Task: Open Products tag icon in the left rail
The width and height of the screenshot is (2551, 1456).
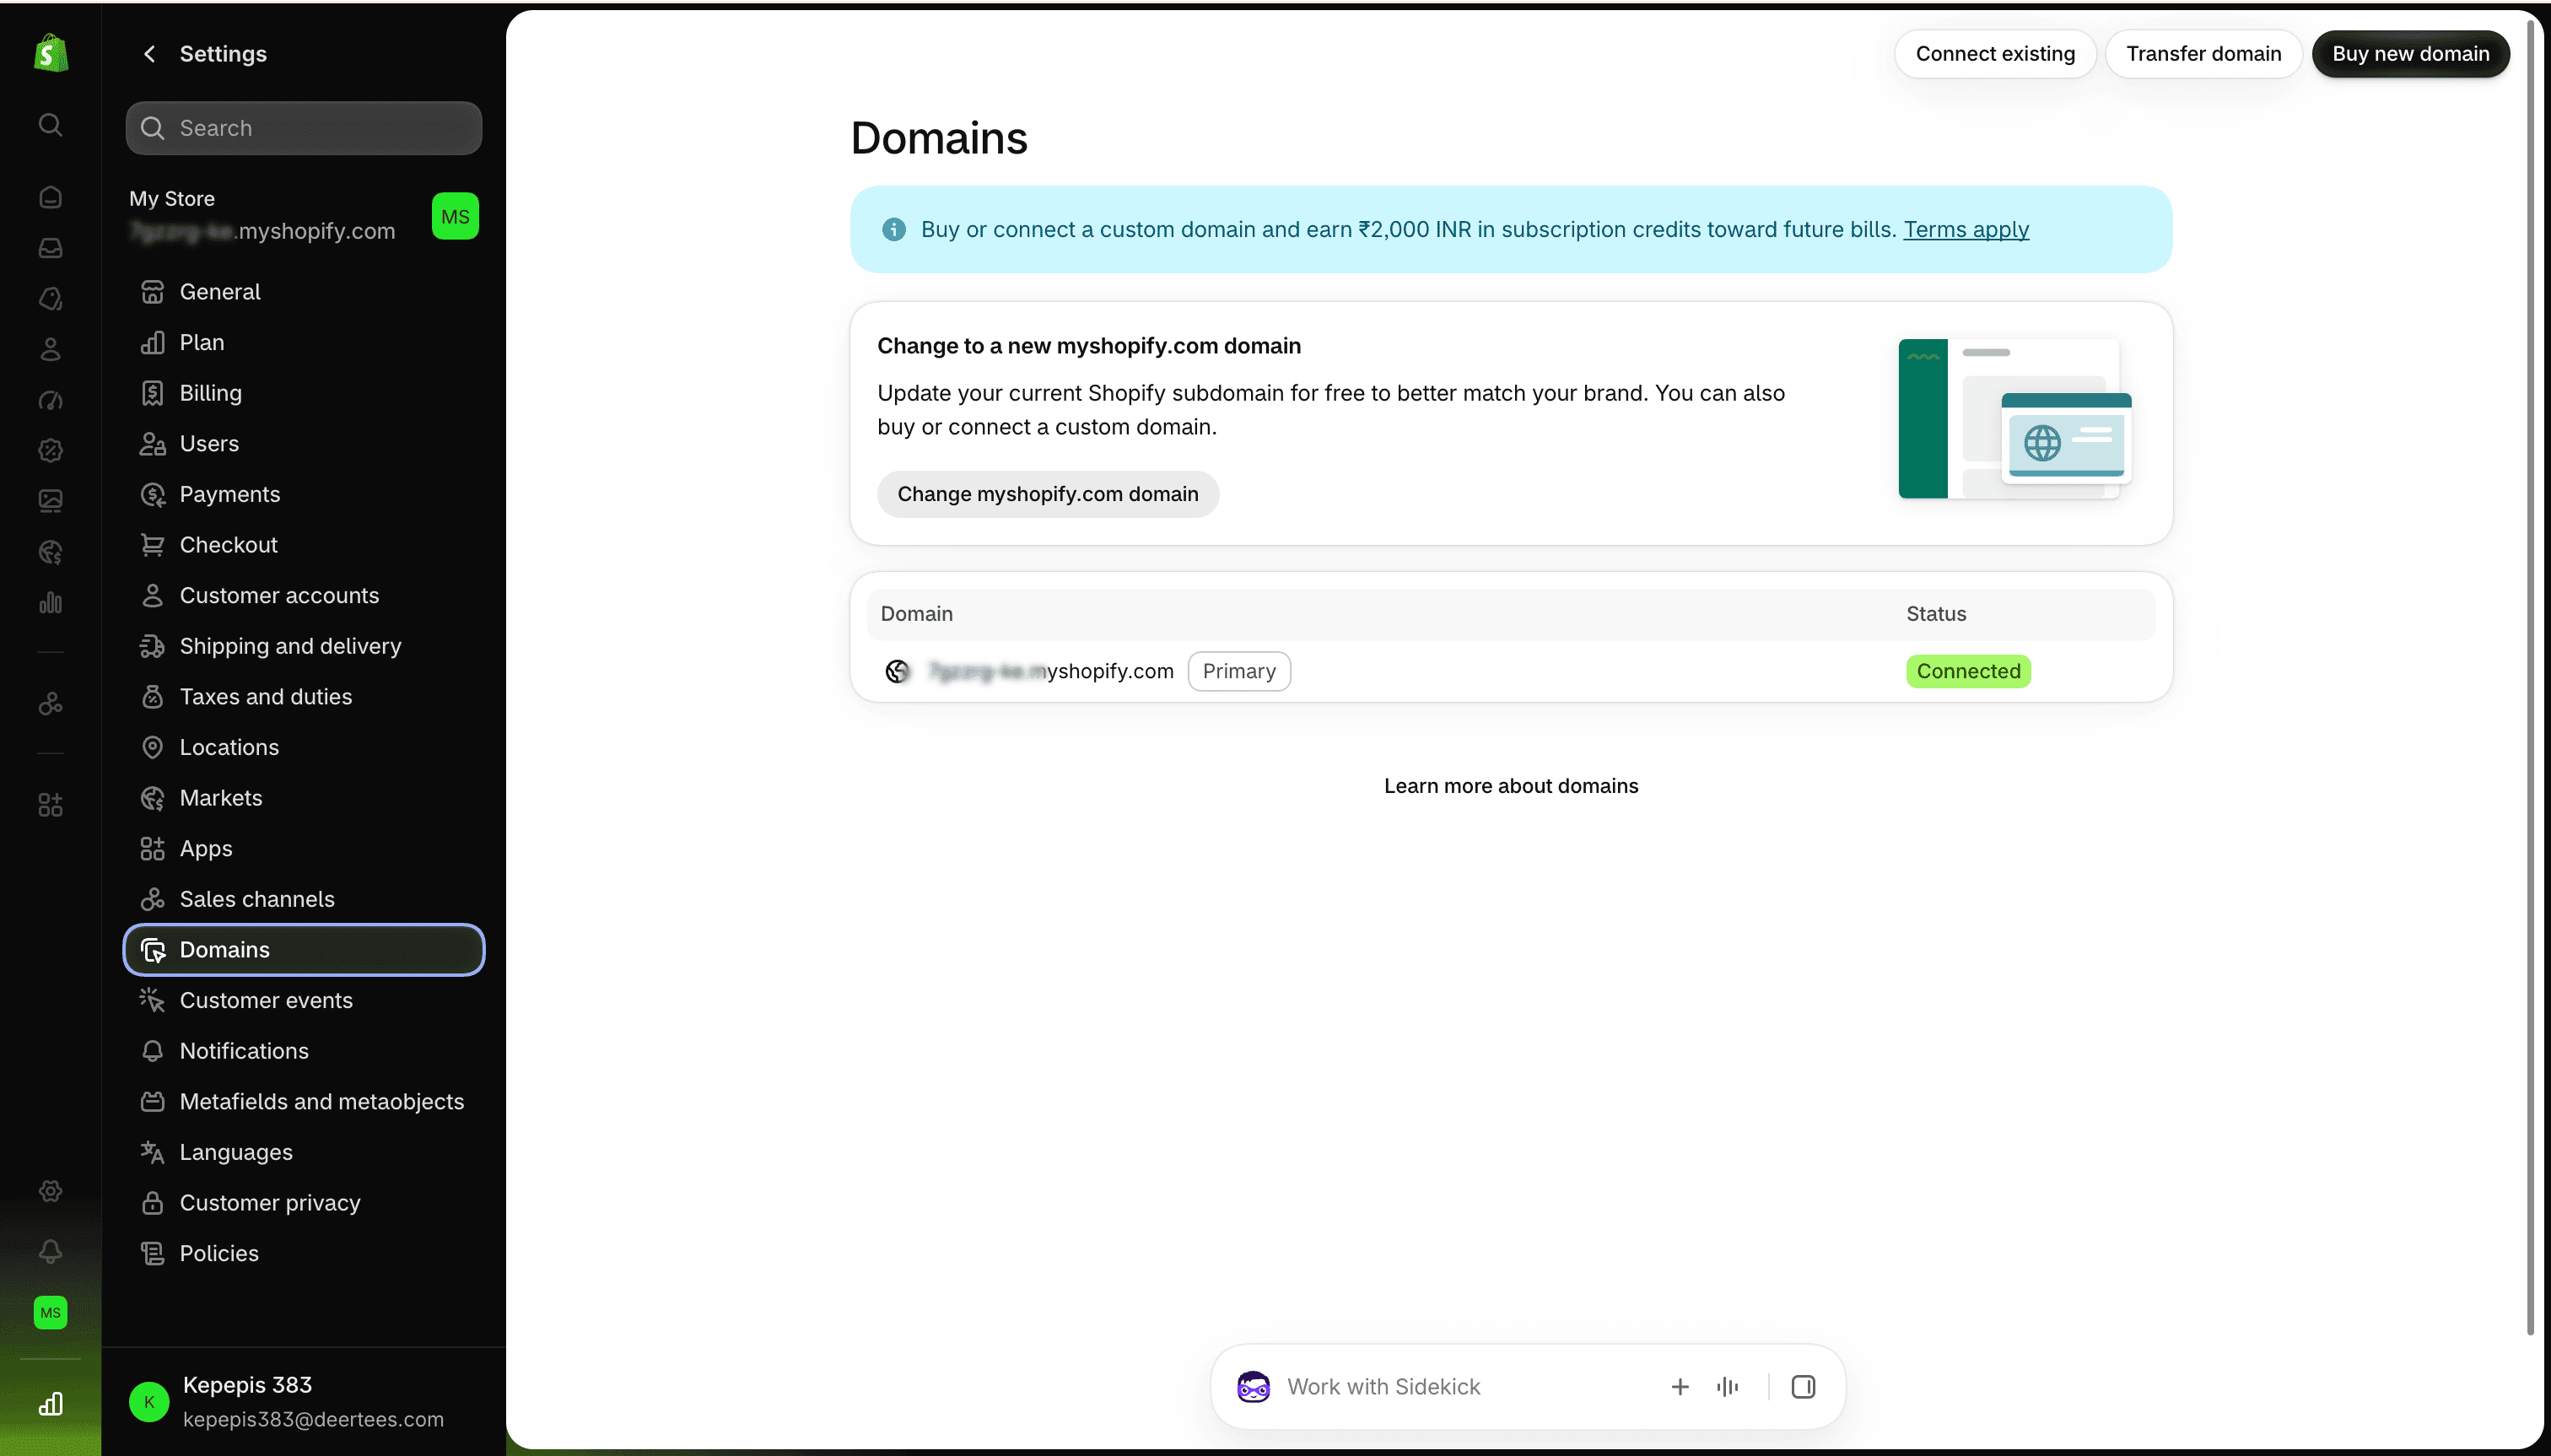Action: 50,299
